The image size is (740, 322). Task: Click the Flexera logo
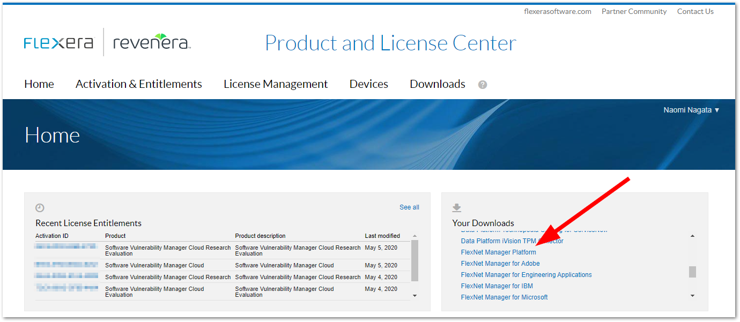pyautogui.click(x=59, y=43)
